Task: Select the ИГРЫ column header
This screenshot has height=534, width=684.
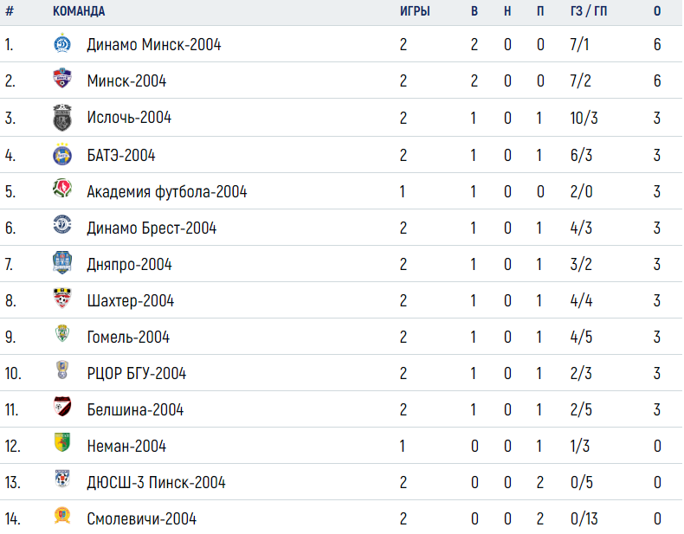Action: point(415,11)
